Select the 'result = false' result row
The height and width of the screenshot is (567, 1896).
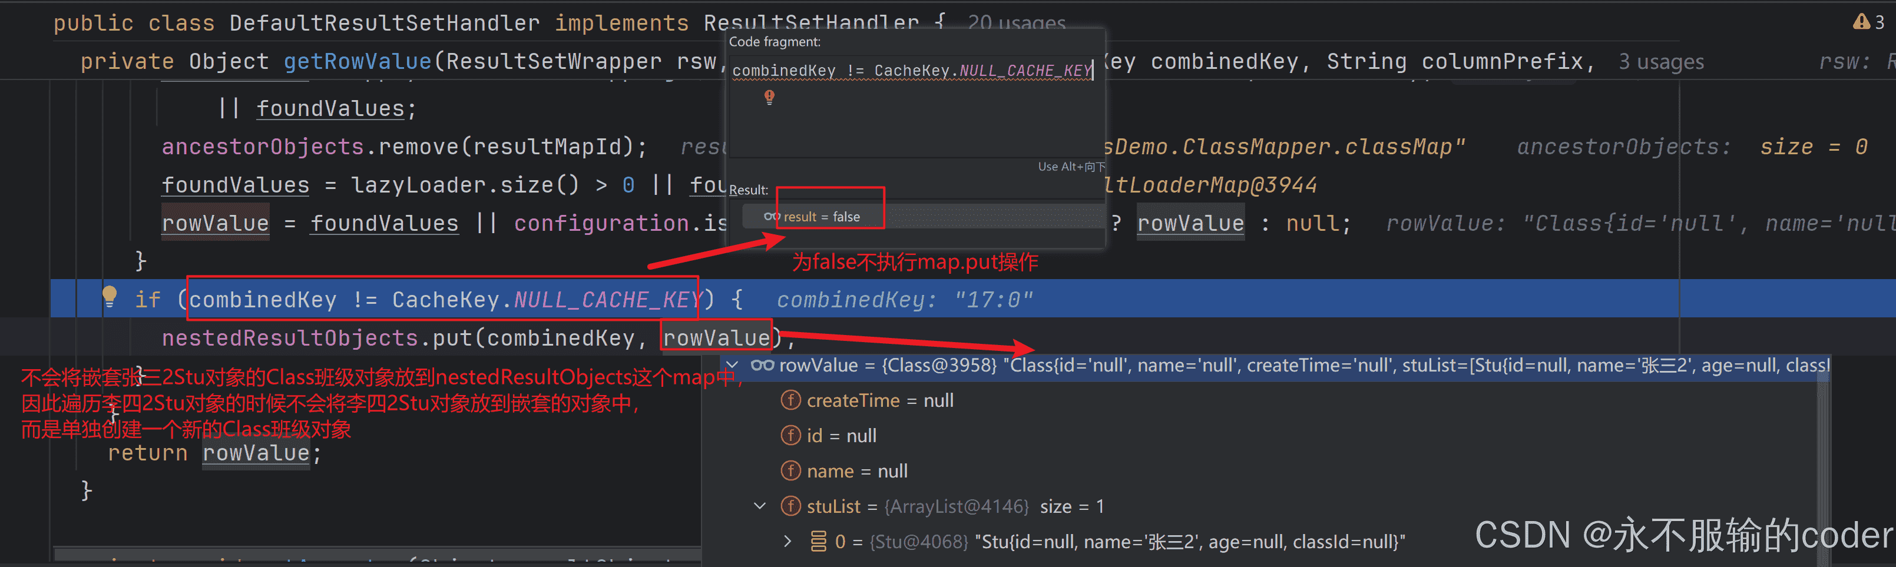pyautogui.click(x=923, y=216)
